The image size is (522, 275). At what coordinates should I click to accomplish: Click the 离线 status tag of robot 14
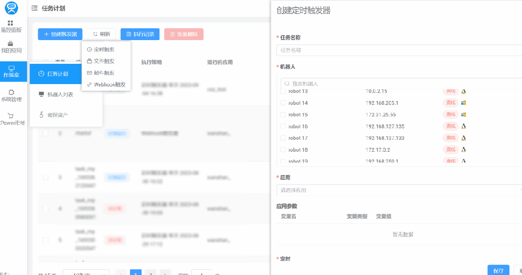point(451,103)
